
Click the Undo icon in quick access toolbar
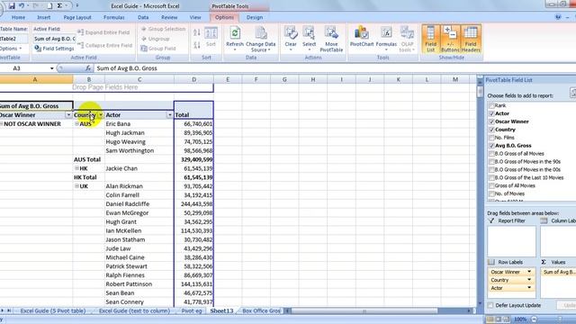pyautogui.click(x=22, y=5)
